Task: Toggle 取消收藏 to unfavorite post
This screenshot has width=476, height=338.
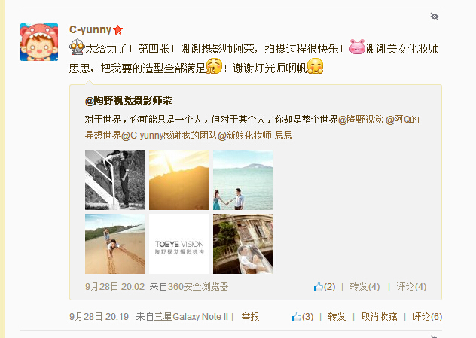Action: [379, 317]
